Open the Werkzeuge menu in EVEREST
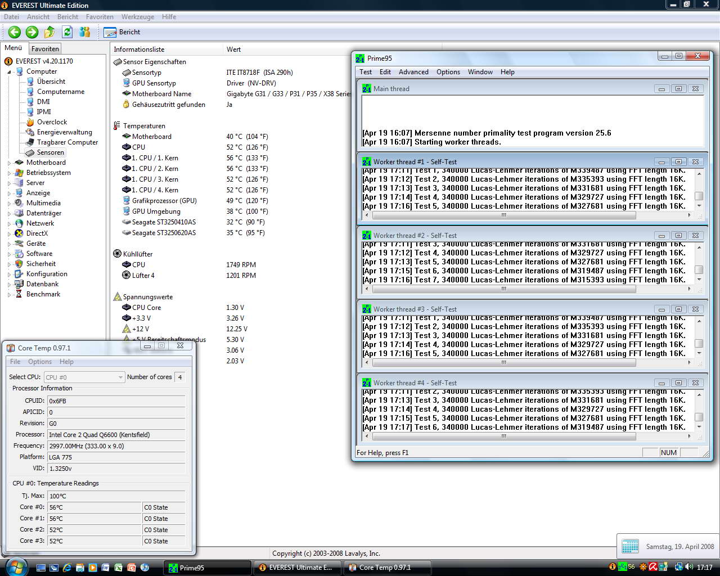The width and height of the screenshot is (720, 576). click(x=138, y=17)
